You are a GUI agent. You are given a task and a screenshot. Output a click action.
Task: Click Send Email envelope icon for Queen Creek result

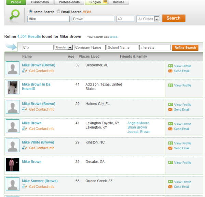(x=170, y=187)
